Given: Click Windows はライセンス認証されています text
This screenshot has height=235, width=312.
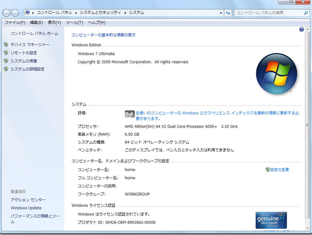Looking at the screenshot, I should (114, 214).
